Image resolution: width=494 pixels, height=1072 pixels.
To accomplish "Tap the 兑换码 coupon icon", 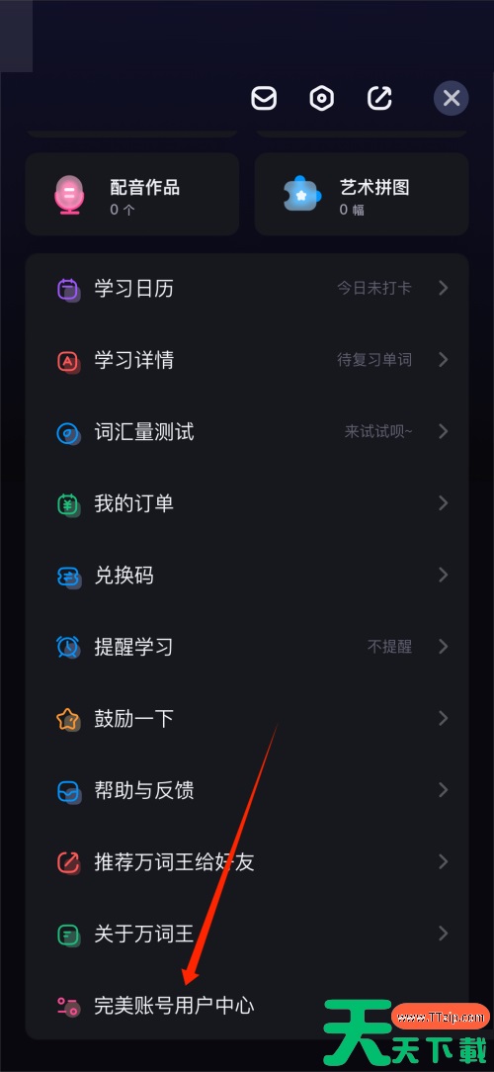I will [67, 576].
